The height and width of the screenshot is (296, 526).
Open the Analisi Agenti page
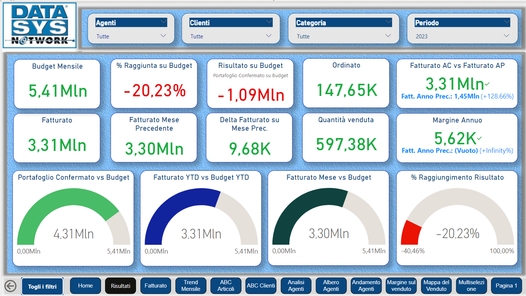tap(296, 286)
